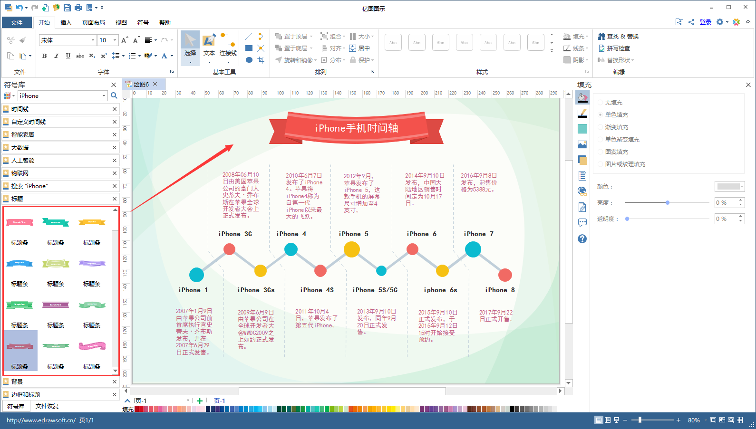
Task: Select 图案填充 pattern fill option
Action: coord(613,152)
